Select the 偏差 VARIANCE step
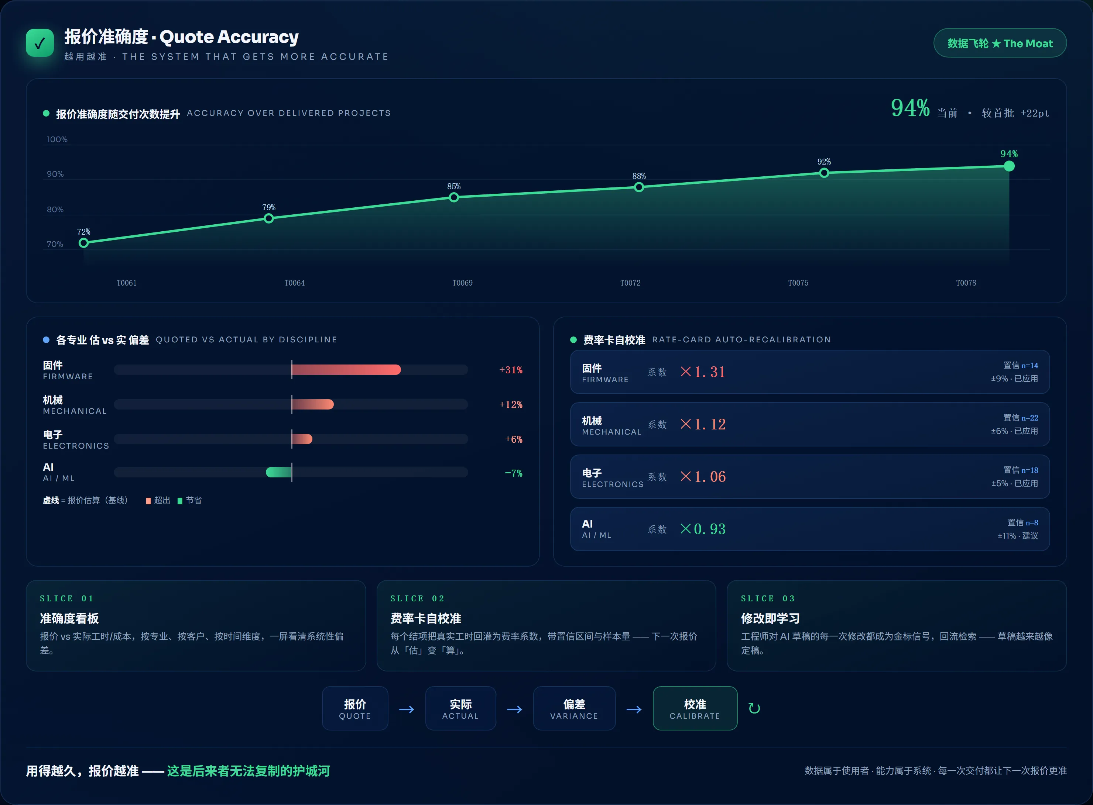The width and height of the screenshot is (1093, 805). pyautogui.click(x=574, y=708)
